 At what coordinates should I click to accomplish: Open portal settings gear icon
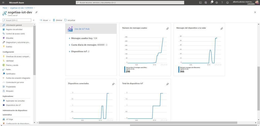click(x=217, y=3)
